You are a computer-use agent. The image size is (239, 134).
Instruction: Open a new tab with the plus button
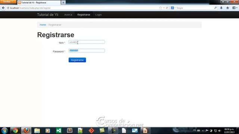click(63, 3)
